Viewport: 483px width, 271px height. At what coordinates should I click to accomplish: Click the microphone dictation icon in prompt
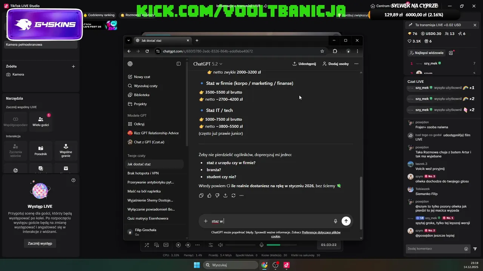(x=335, y=221)
